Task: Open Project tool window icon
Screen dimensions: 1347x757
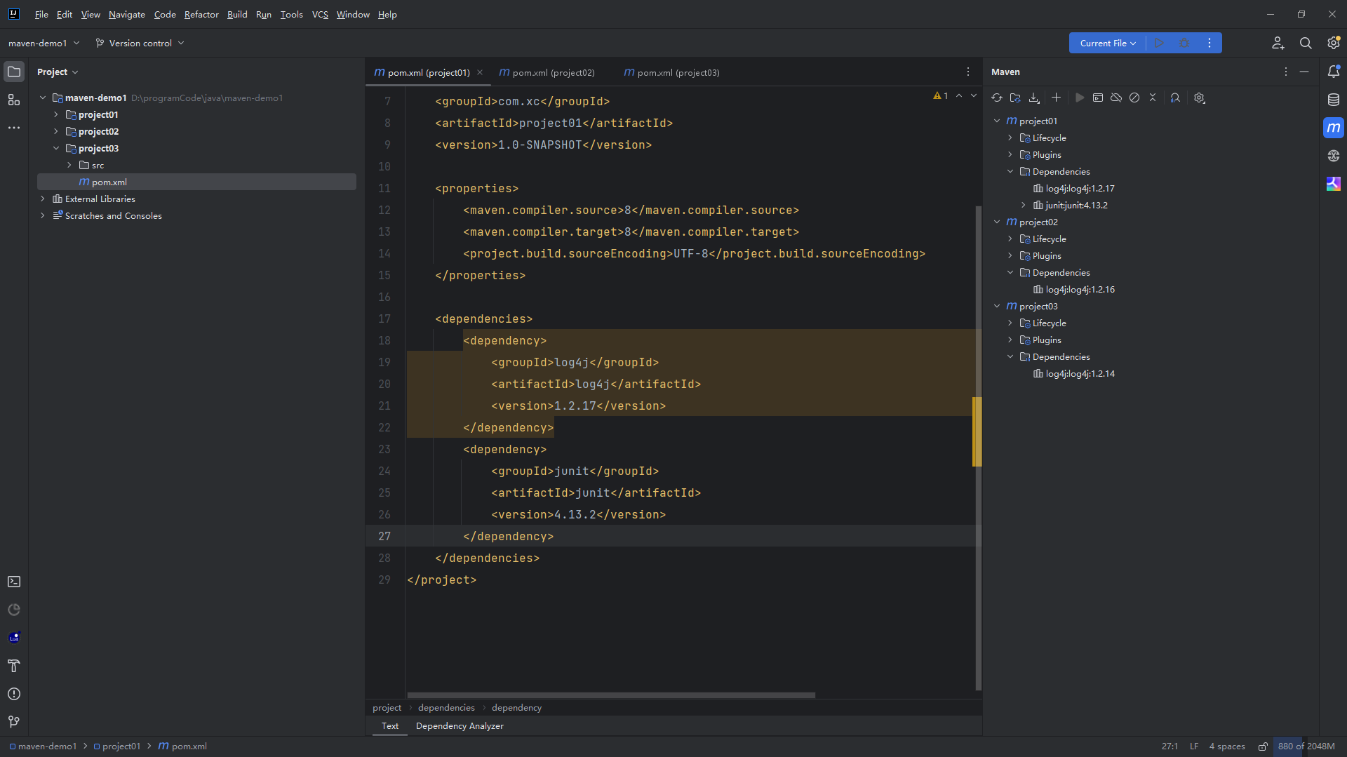Action: pos(14,72)
